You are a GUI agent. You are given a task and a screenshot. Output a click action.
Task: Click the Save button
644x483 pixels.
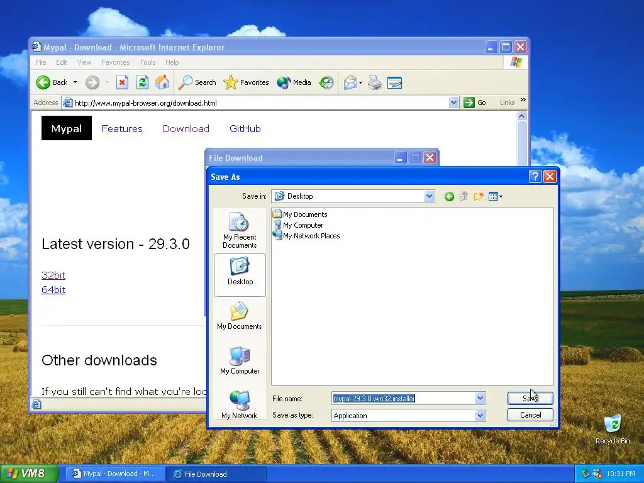(x=530, y=398)
